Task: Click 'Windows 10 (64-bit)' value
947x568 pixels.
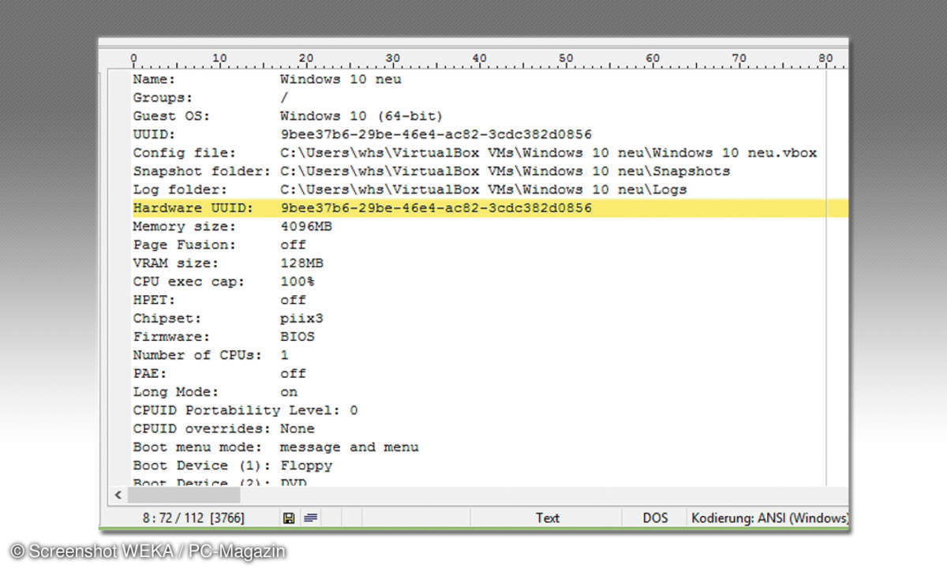Action: (361, 116)
